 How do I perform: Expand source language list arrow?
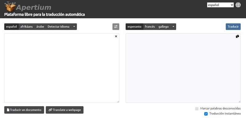pos(74,27)
